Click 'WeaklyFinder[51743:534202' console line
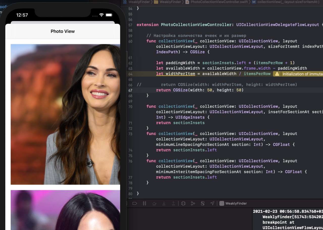The image size is (323, 230). tap(293, 217)
